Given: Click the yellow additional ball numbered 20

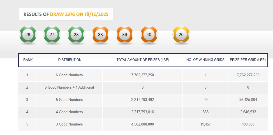Looking at the screenshot, I should [x=181, y=35].
